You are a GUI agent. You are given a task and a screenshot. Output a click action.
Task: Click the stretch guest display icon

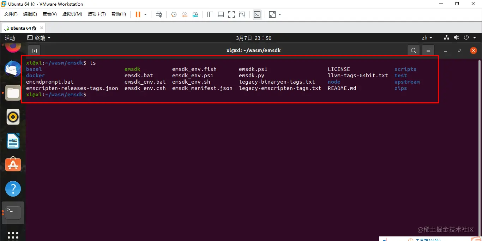(x=272, y=14)
